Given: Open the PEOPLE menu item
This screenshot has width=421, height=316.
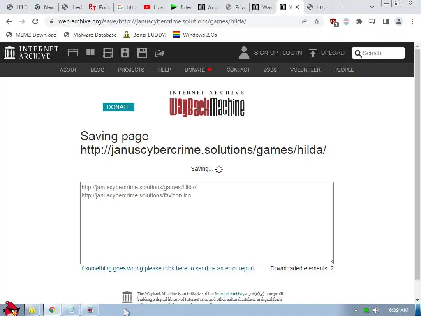Looking at the screenshot, I should [344, 70].
